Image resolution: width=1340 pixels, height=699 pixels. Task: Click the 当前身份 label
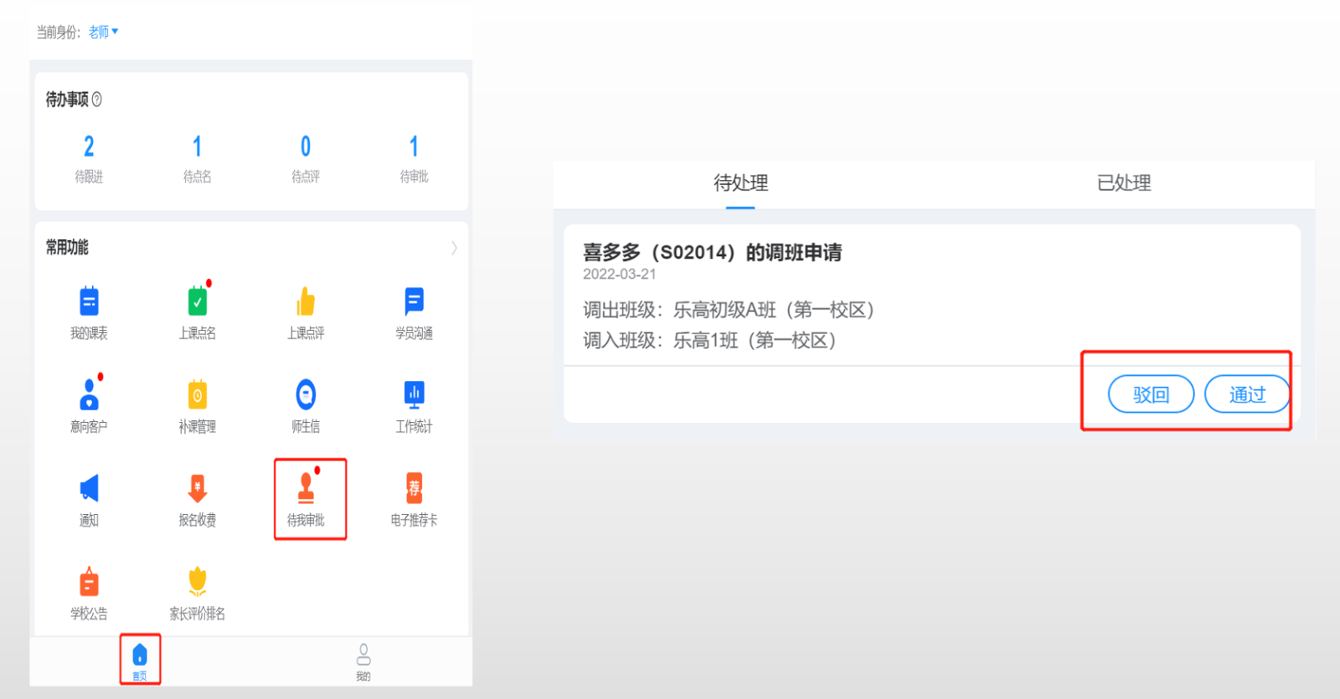click(59, 32)
